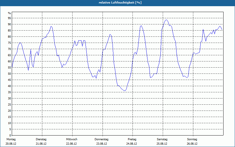Click the y-axis value 35
This screenshot has width=235, height=147.
pos(9,92)
